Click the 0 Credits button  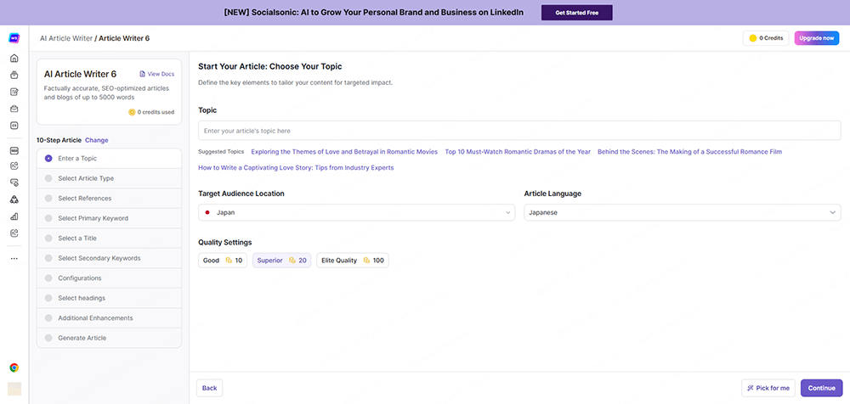[766, 38]
